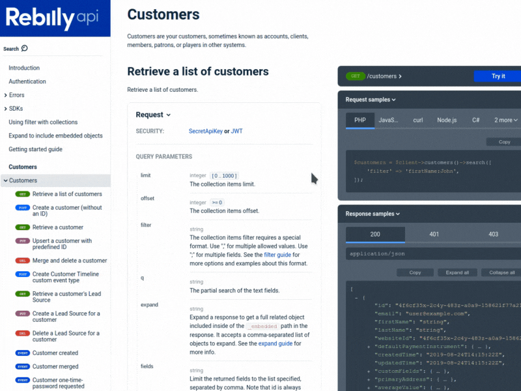521x391 pixels.
Task: Click POST badge beside Create Customer Timeline
Action: pos(23,274)
